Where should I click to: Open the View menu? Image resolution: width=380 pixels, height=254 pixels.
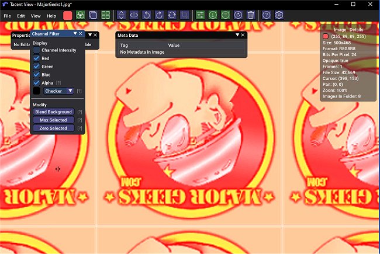[x=36, y=16]
